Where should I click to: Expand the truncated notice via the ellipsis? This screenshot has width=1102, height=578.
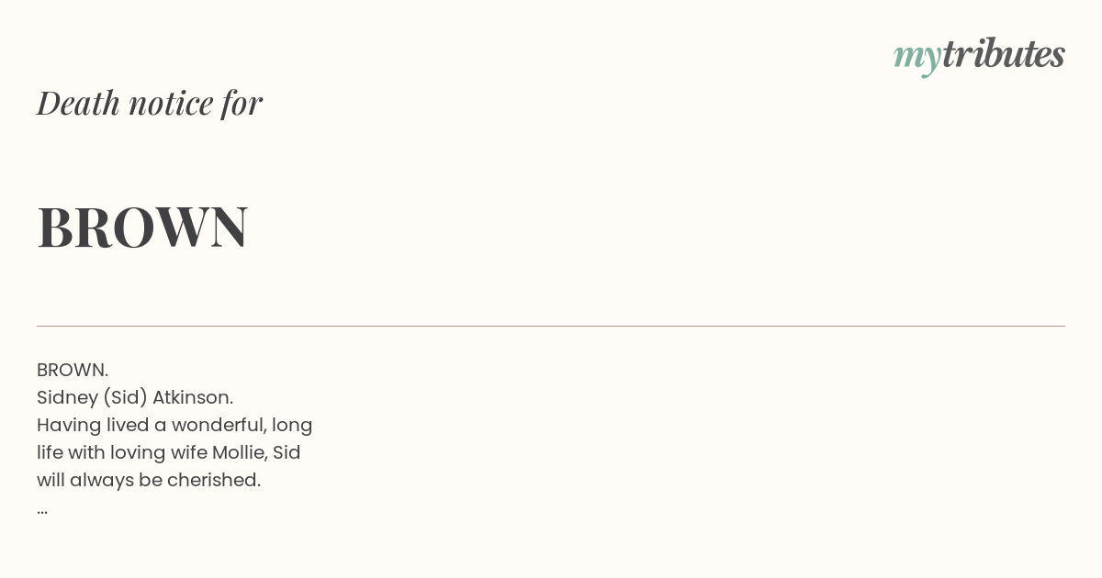(42, 509)
